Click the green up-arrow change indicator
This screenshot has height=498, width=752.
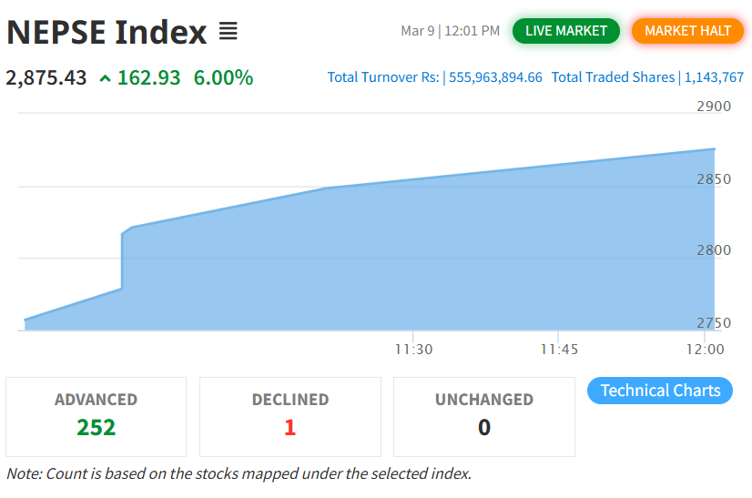click(105, 78)
